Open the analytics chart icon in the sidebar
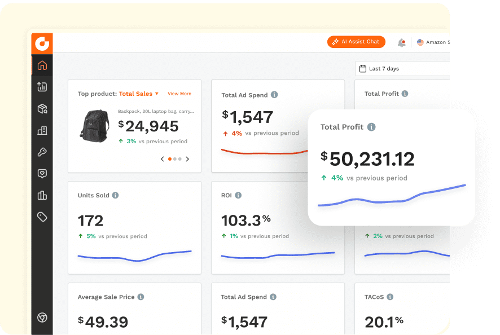Viewport: 500px width, 335px height. (42, 87)
